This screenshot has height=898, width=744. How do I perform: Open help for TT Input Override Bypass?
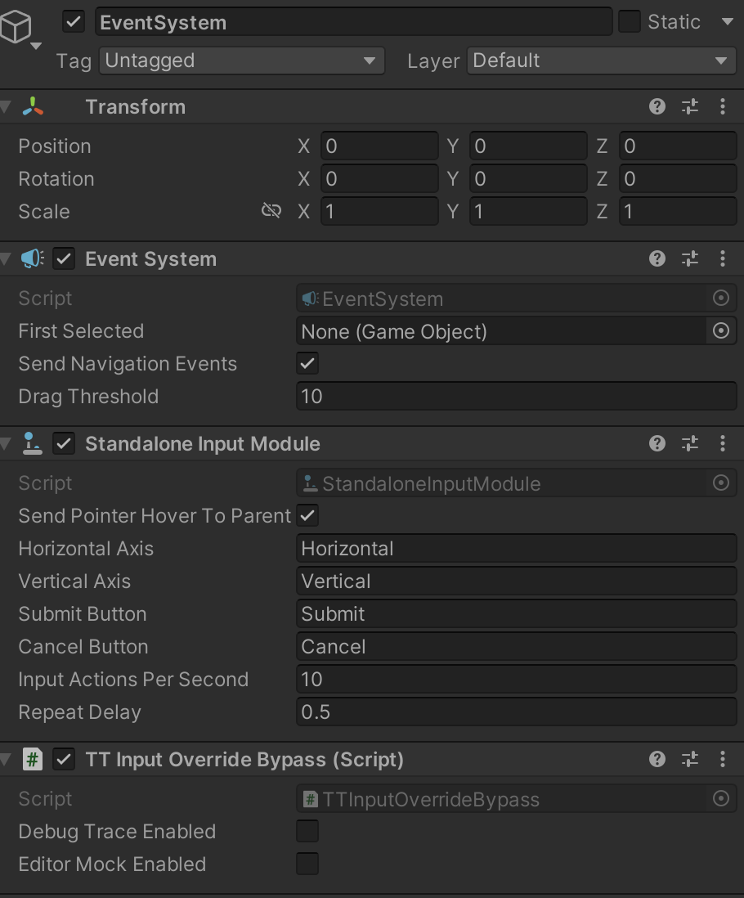pyautogui.click(x=657, y=759)
